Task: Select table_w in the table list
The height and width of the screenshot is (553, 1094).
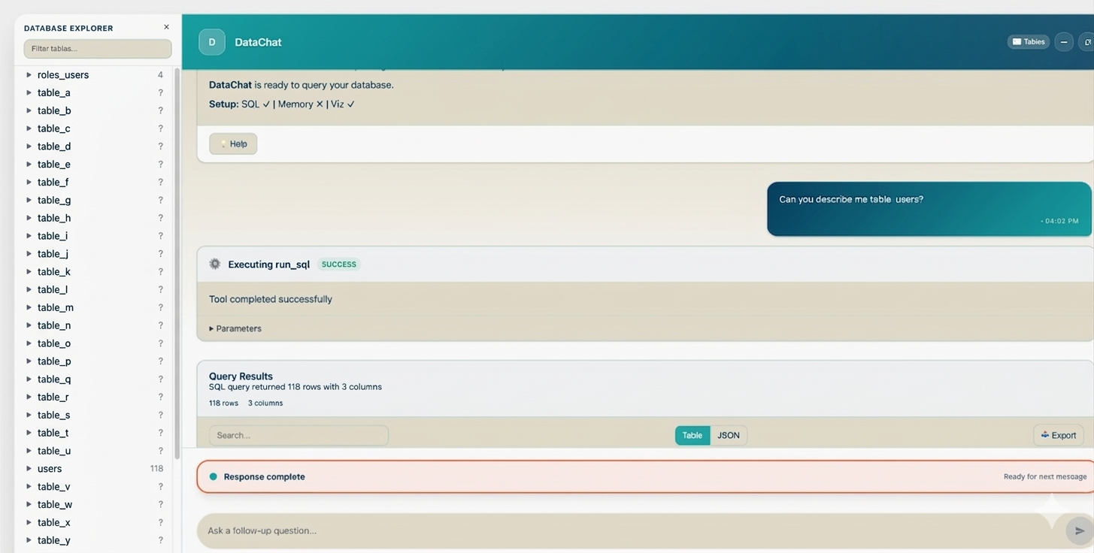Action: pos(55,504)
